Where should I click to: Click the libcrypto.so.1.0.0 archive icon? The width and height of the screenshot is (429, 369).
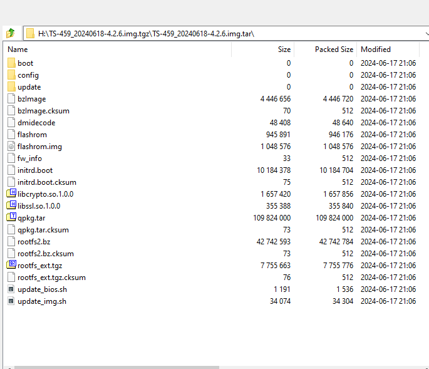(11, 194)
